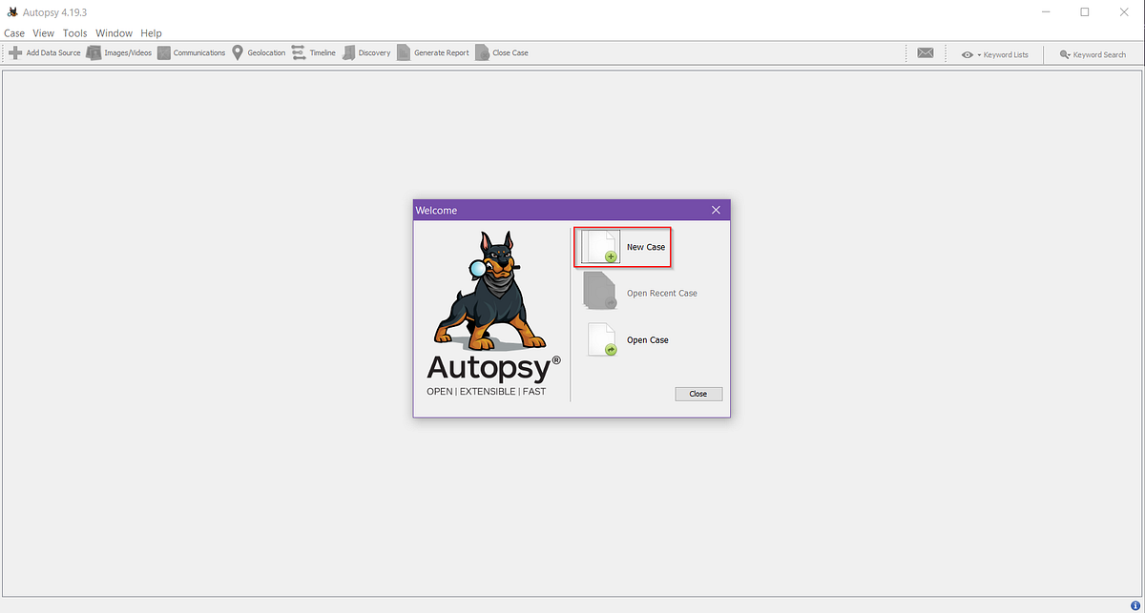Viewport: 1145px width, 613px height.
Task: Open the Discovery tool
Action: click(366, 53)
